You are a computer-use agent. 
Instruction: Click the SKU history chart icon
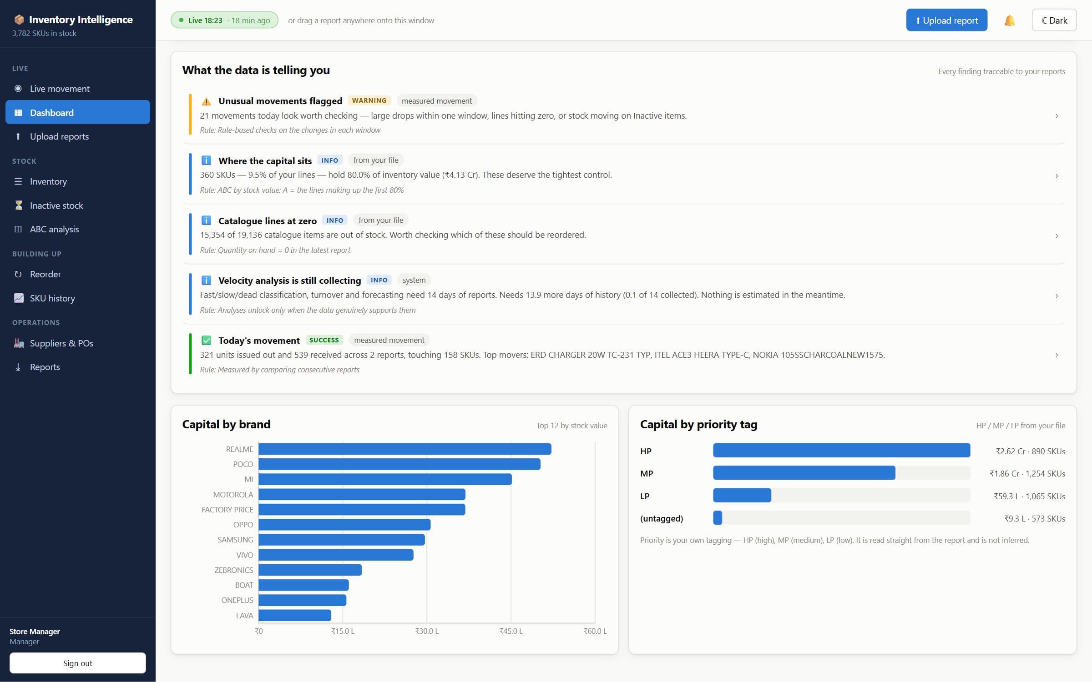pos(19,298)
